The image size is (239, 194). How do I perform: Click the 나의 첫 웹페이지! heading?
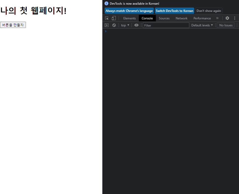click(33, 11)
